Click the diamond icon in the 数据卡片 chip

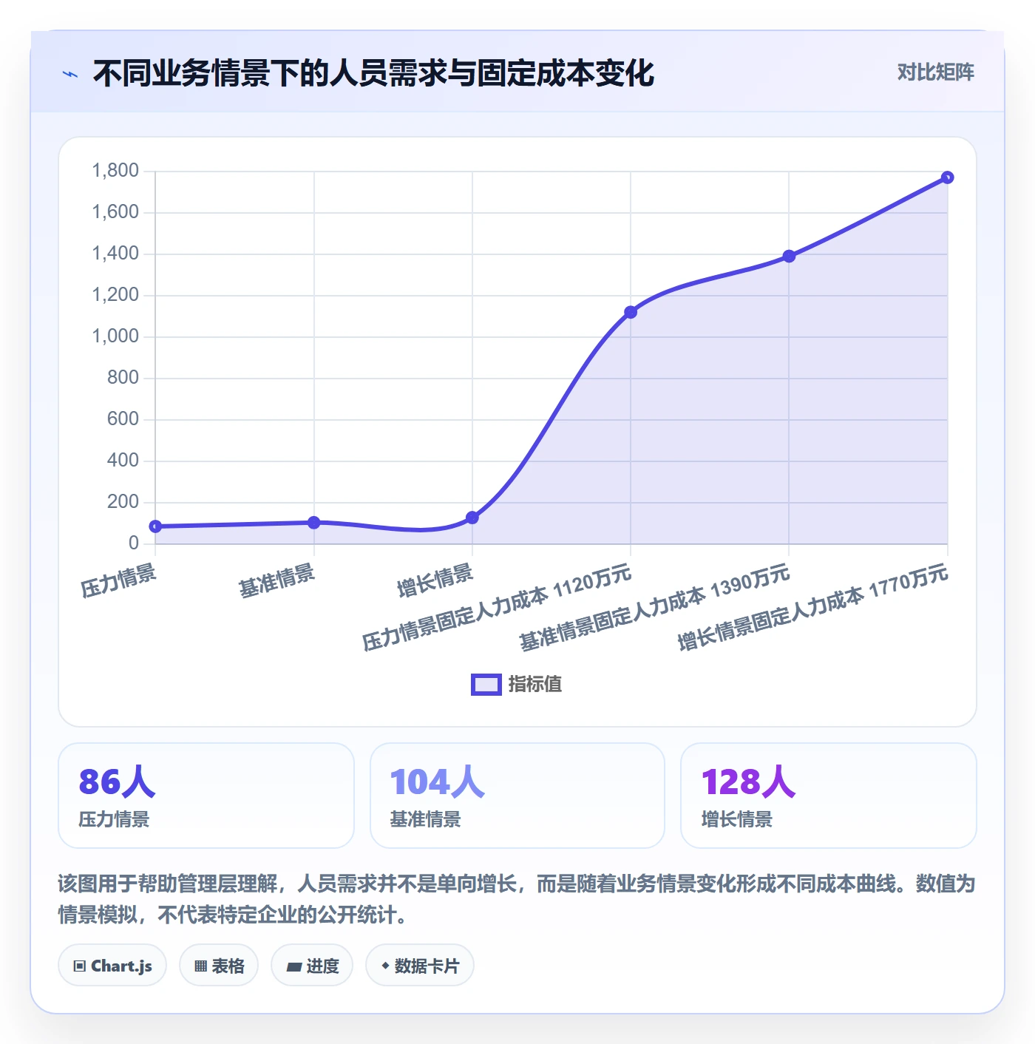tap(385, 966)
